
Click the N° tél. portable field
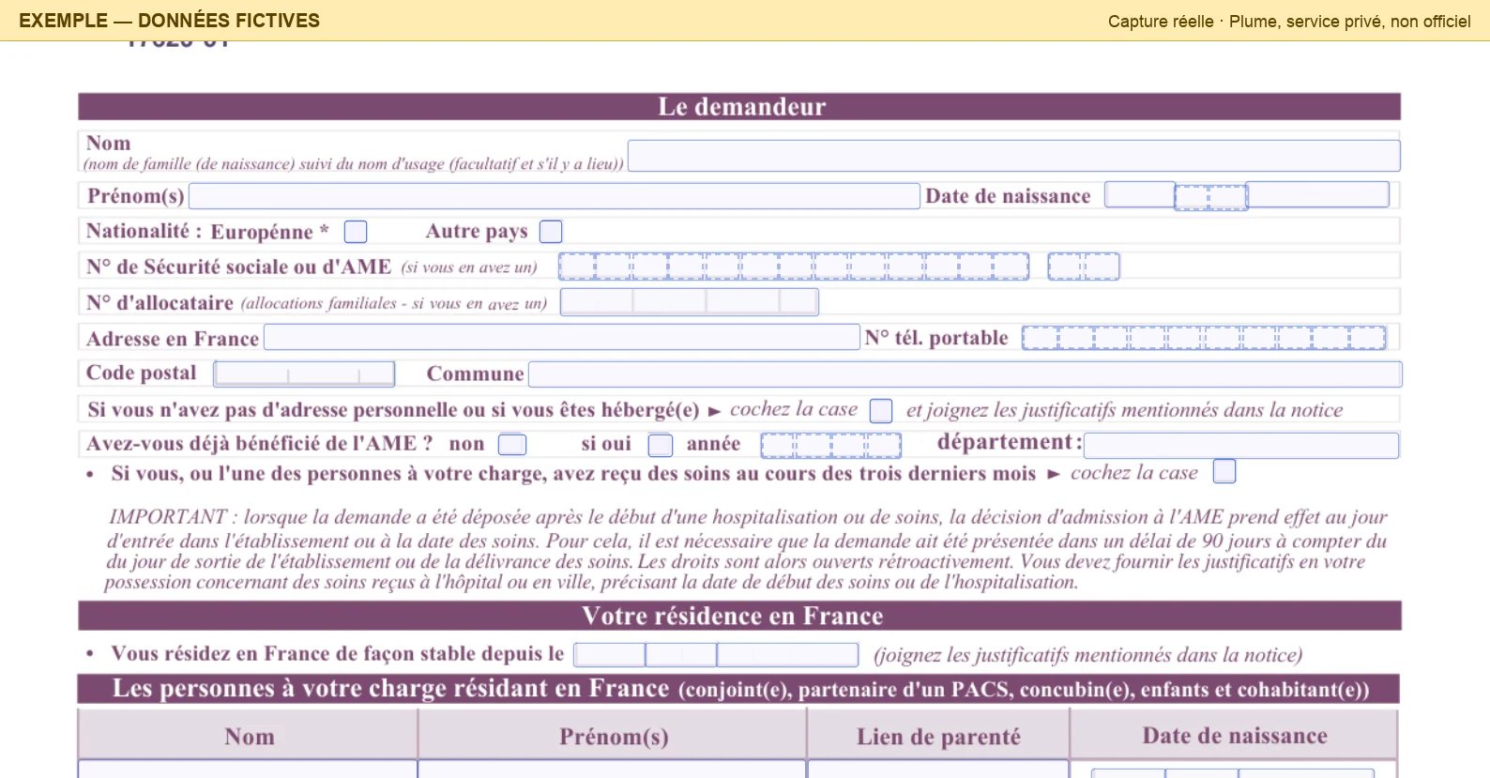(1204, 338)
